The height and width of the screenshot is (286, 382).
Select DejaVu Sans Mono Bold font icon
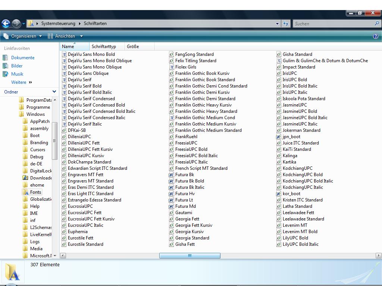[64, 54]
